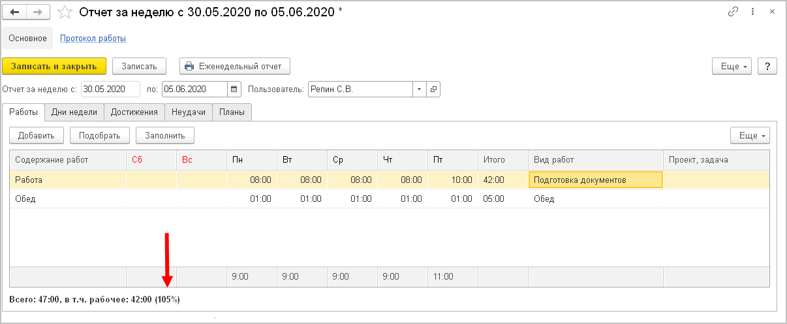This screenshot has height=324, width=787.
Task: Print Еженедельный отчет
Action: 234,66
